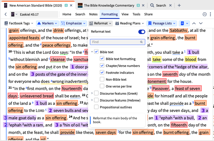Click highlighted word Sabbaths

pos(178,30)
